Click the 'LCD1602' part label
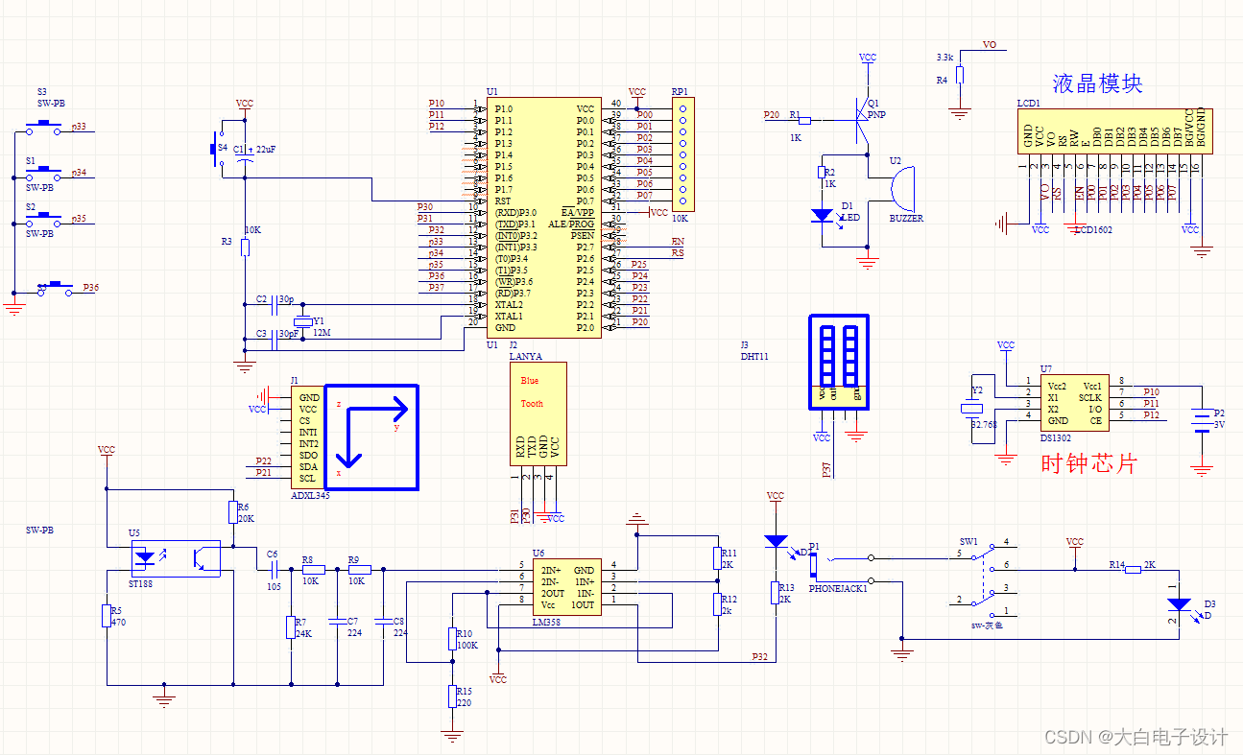The image size is (1243, 755). (x=1093, y=230)
